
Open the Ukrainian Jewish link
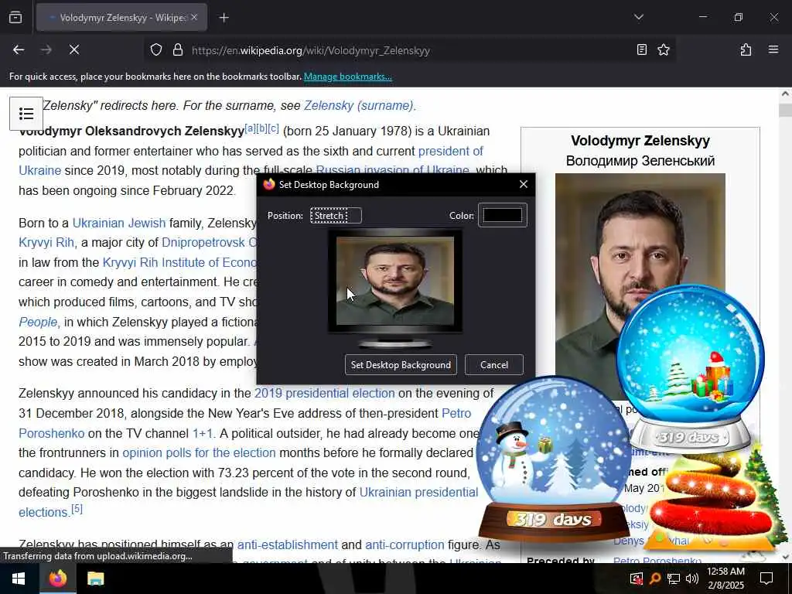pos(118,223)
